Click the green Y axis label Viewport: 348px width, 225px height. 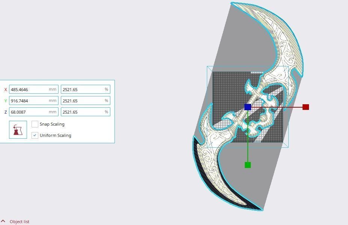pos(6,101)
